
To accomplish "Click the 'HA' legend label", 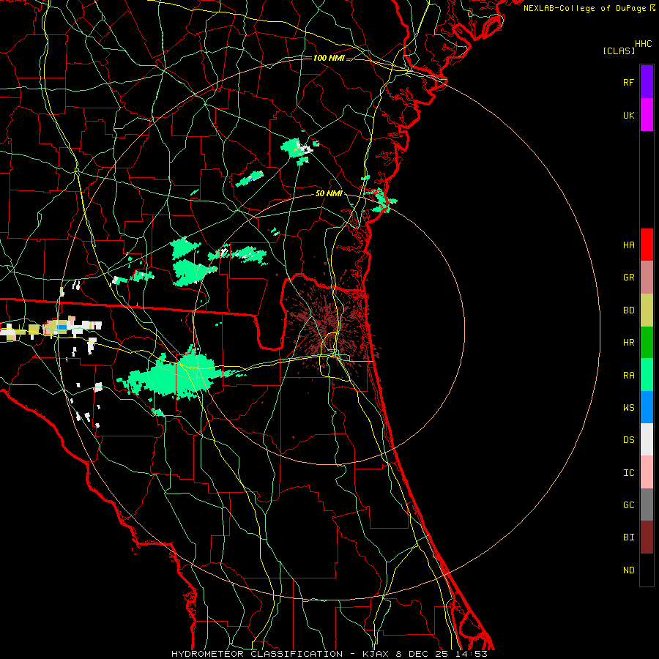I will coord(628,245).
